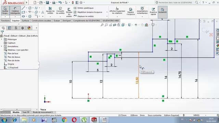This screenshot has height=123, width=219.
Task: Click Déplacer les entités command
Action: point(83,16)
